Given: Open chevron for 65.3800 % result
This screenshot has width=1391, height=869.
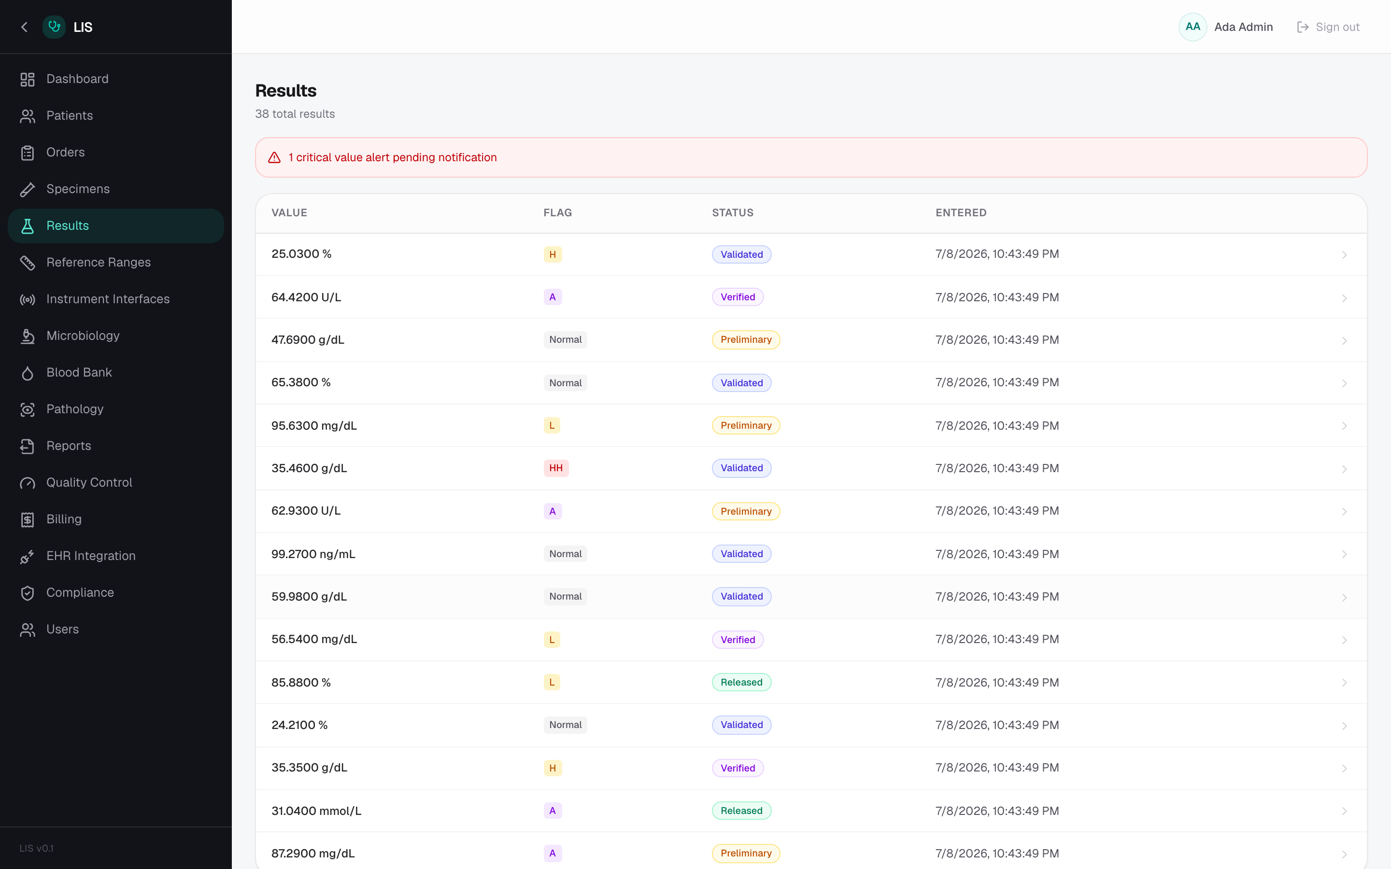Looking at the screenshot, I should coord(1345,383).
